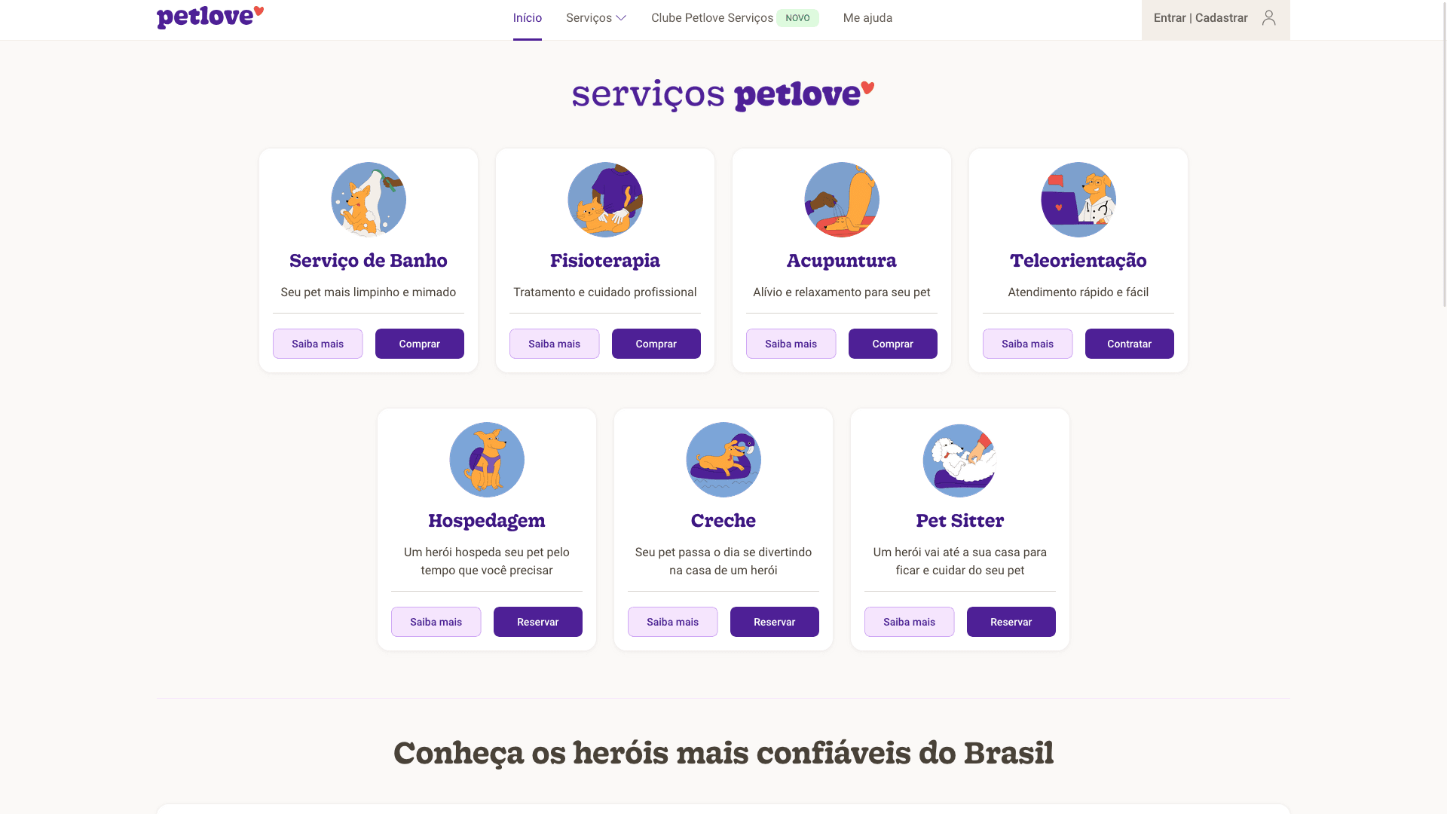Click the Petlove logo

tap(209, 17)
